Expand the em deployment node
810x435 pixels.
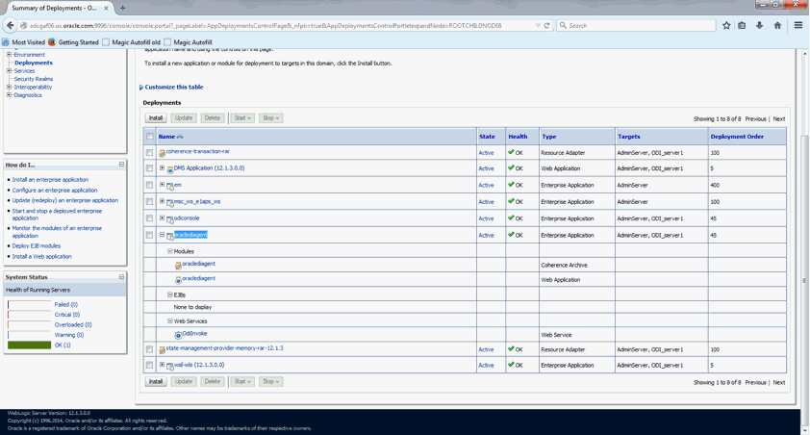tap(162, 185)
